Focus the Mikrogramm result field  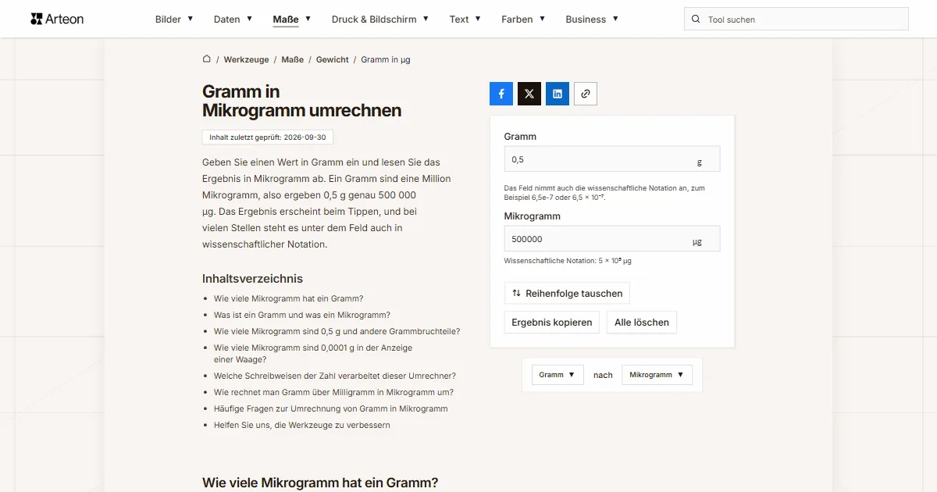612,239
